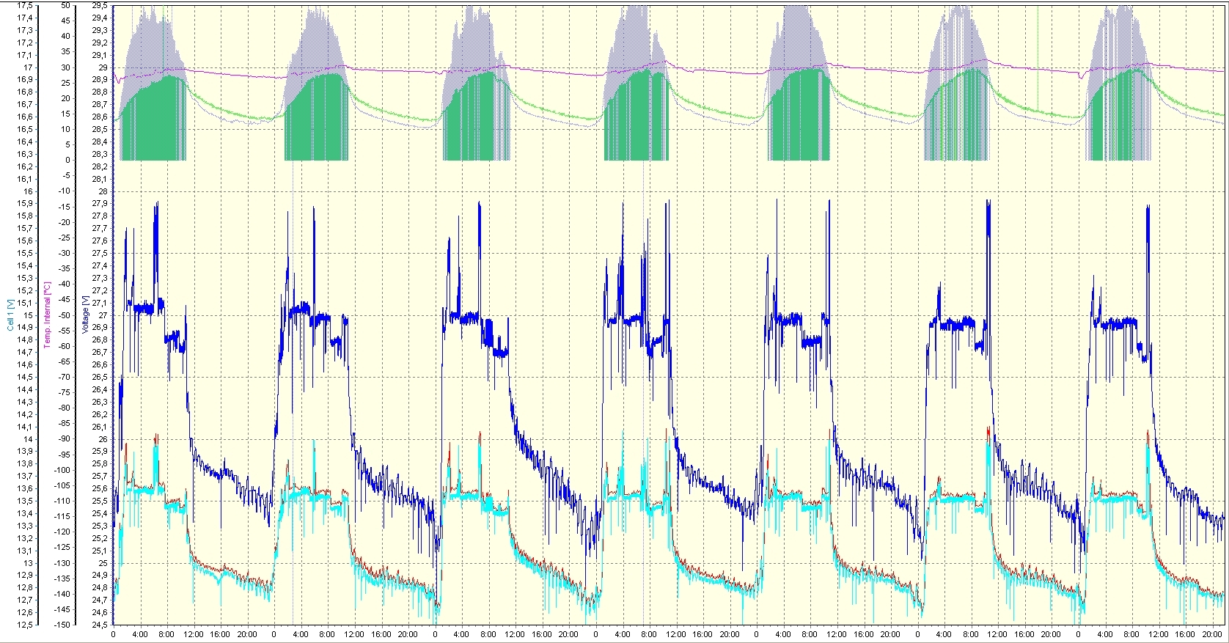Select the 12,5 tick on the Cell 1 axis
Screen dimensions: 1229x643
25,625
